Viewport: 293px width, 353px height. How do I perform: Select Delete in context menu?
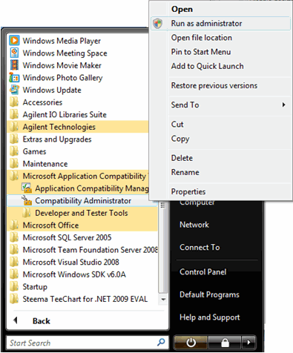point(182,158)
